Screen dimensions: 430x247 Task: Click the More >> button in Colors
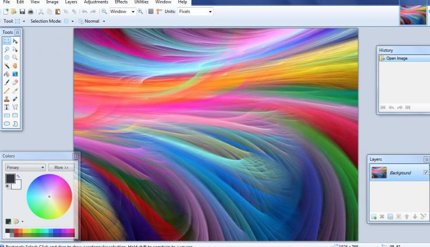coord(61,167)
